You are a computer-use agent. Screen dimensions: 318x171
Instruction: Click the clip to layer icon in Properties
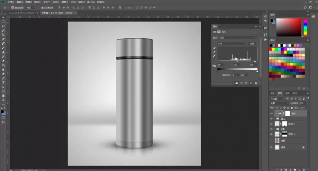pos(236,83)
